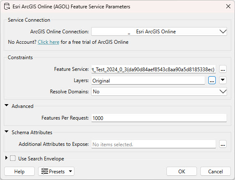The image size is (235, 180).
Task: Expand the Use Search Envelope section
Action: (6, 158)
